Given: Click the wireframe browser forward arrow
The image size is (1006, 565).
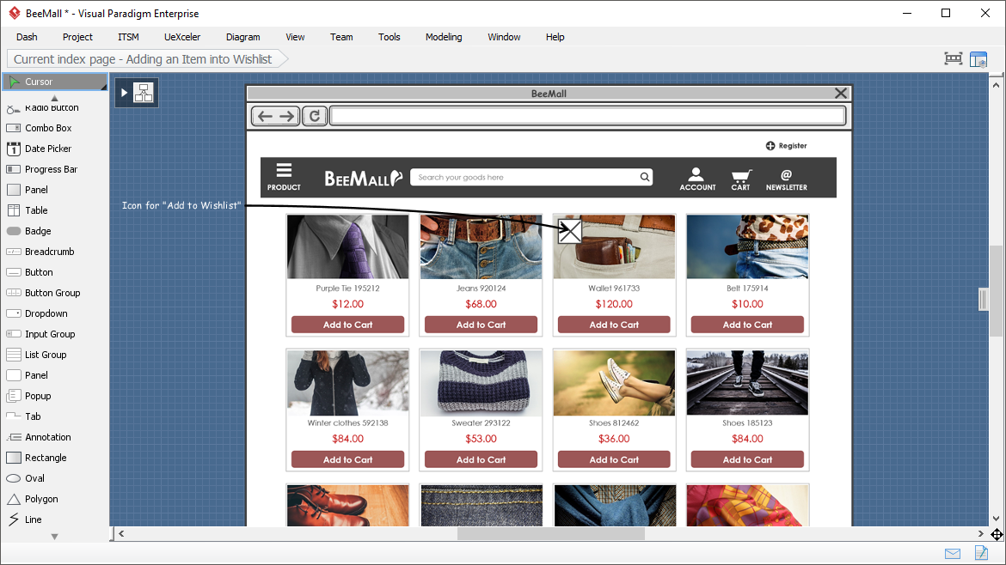Looking at the screenshot, I should click(287, 116).
